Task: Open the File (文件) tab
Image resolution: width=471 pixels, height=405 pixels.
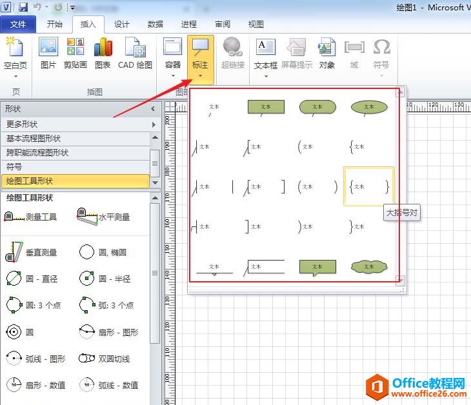Action: pyautogui.click(x=19, y=25)
